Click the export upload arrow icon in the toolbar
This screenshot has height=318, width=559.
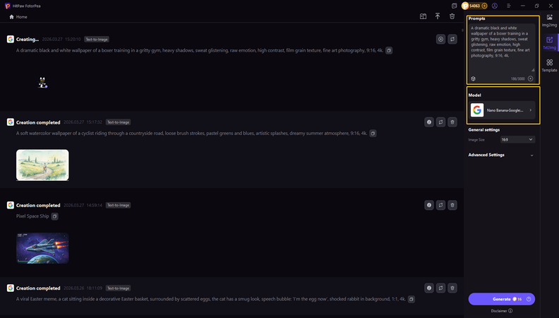(x=438, y=16)
